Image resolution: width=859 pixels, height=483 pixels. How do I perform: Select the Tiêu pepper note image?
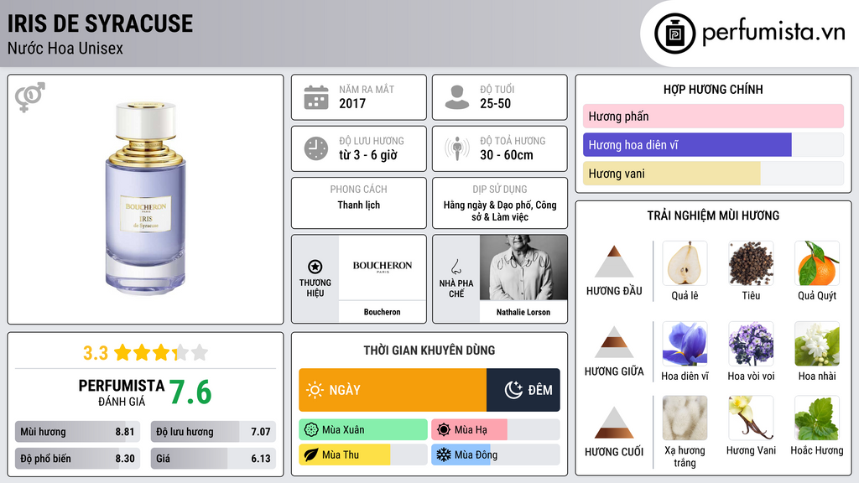coord(751,263)
